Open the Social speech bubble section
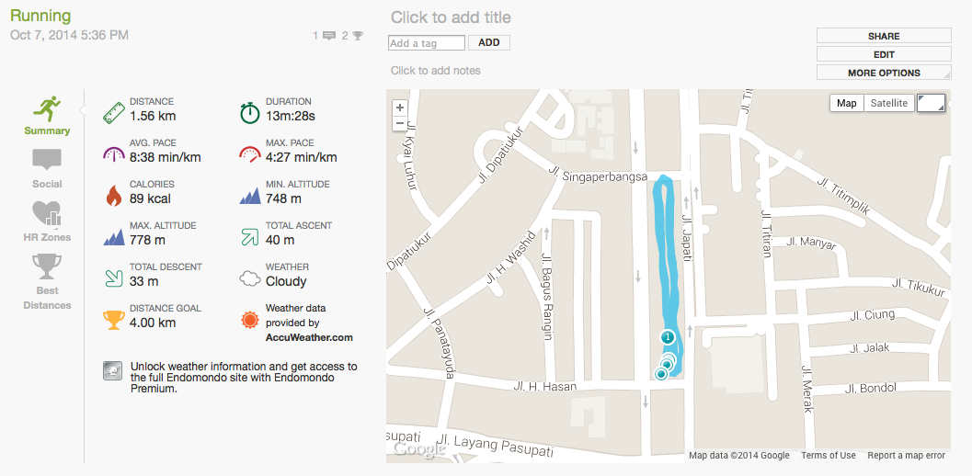 click(x=47, y=161)
